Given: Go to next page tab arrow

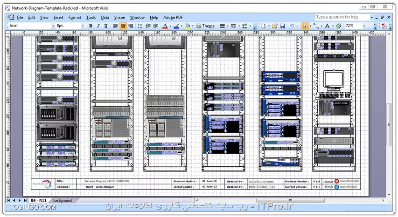Looking at the screenshot, I should [x=20, y=200].
